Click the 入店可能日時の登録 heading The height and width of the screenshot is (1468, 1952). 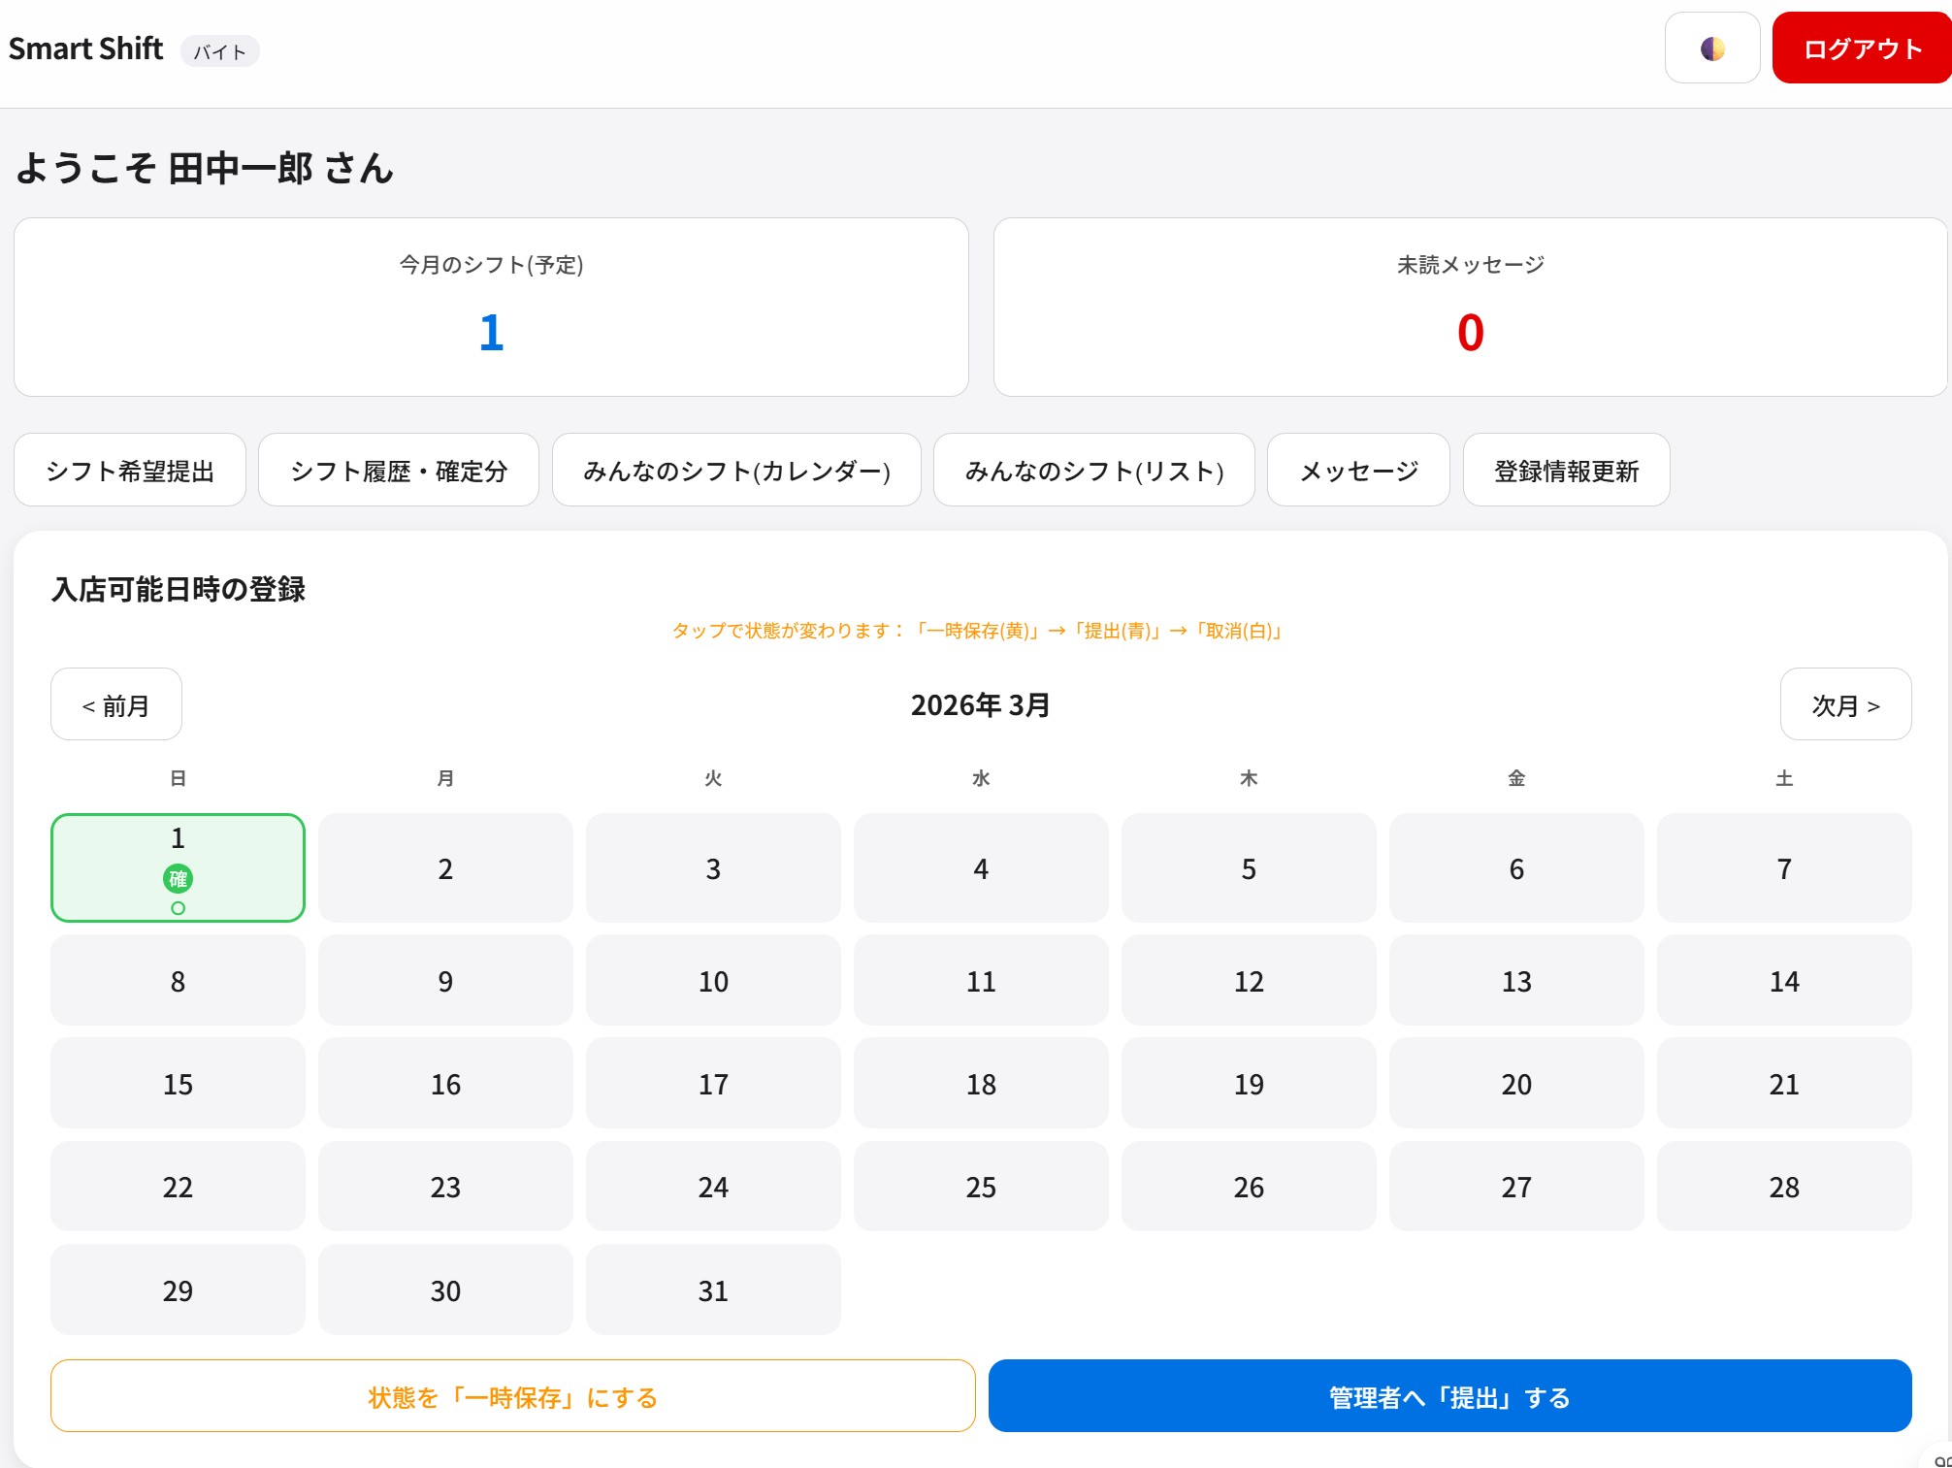coord(179,589)
